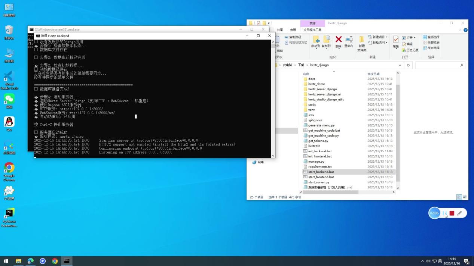The height and width of the screenshot is (266, 474).
Task: Click the 重命名 (Rename) icon
Action: pos(349,40)
